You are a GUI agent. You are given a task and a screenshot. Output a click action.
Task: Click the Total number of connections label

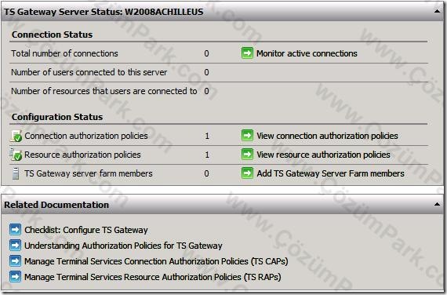click(x=64, y=53)
